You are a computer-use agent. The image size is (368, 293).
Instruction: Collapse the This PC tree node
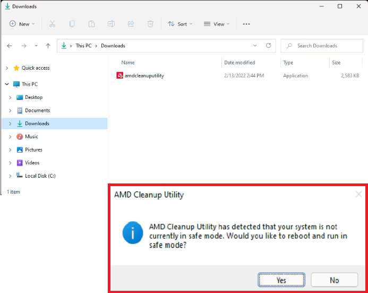pos(7,84)
